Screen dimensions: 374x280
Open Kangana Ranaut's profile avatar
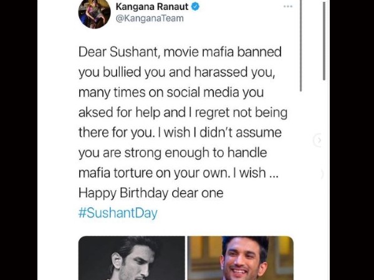tap(94, 13)
